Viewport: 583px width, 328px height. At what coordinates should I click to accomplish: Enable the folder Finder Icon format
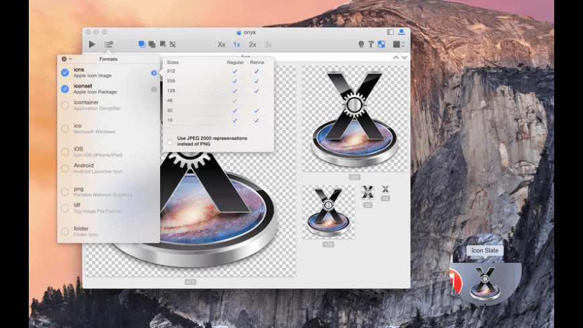65,232
